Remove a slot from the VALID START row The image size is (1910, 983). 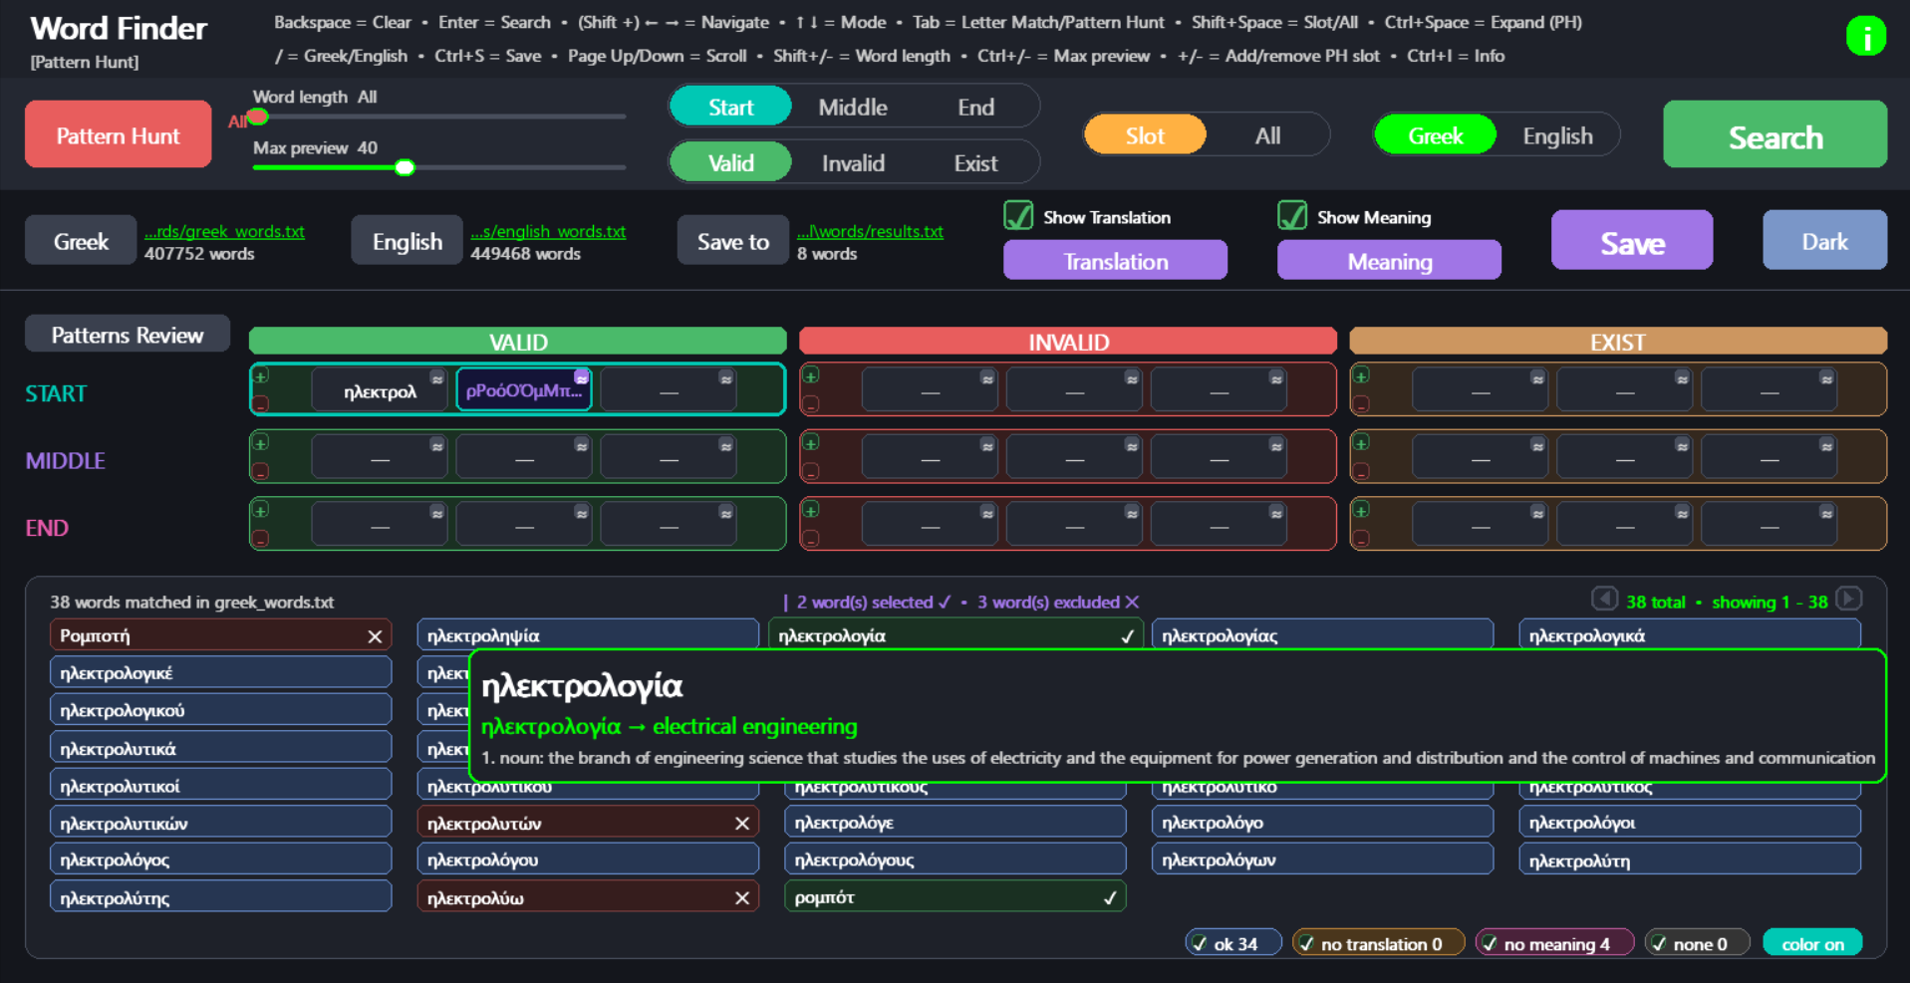coord(261,404)
